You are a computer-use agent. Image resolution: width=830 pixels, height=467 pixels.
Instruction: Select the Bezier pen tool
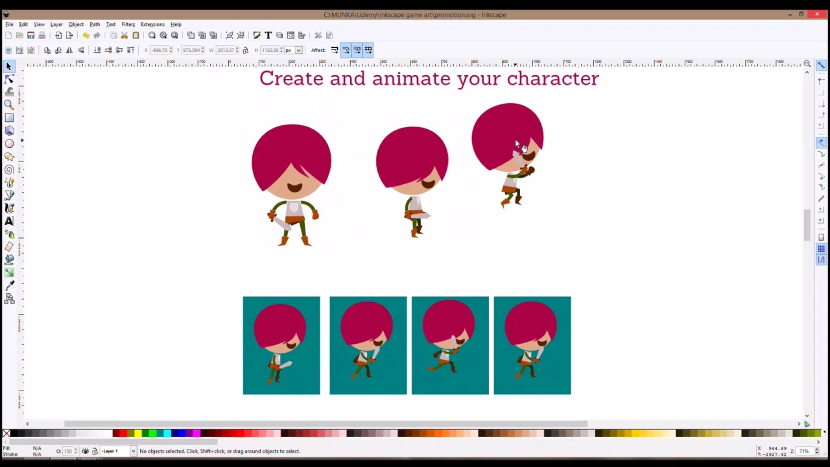[x=9, y=195]
